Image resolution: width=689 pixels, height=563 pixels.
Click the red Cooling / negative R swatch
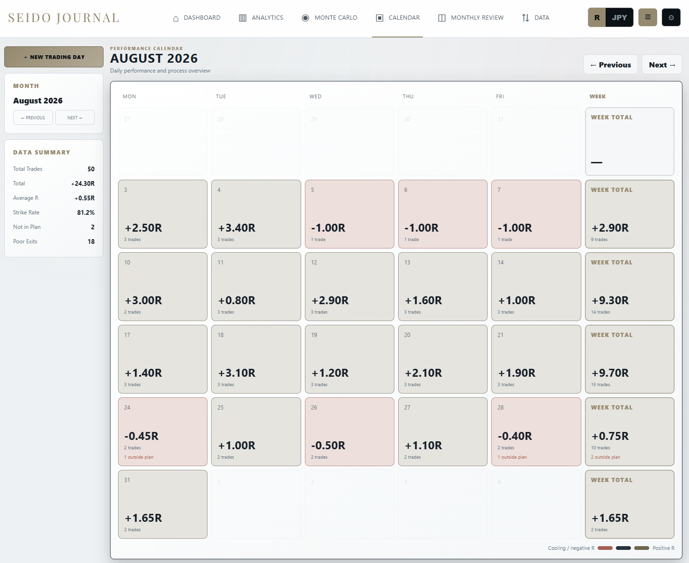click(605, 548)
